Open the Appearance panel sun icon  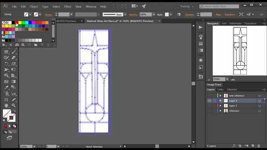click(201, 60)
